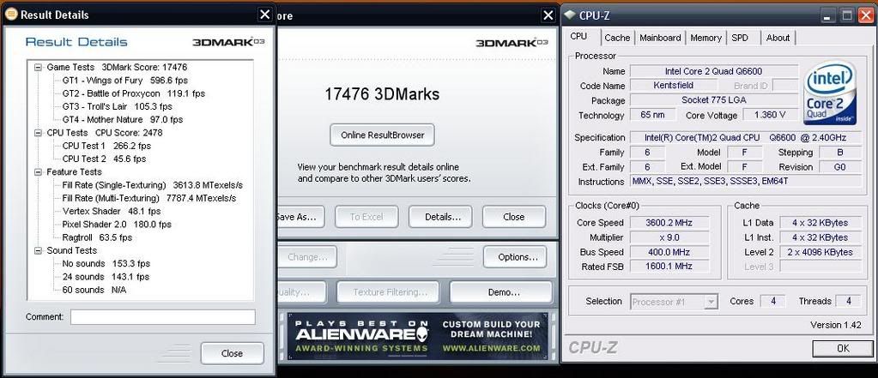Click the 3DMark03 logo in score window
878x378 pixels.
click(x=512, y=43)
